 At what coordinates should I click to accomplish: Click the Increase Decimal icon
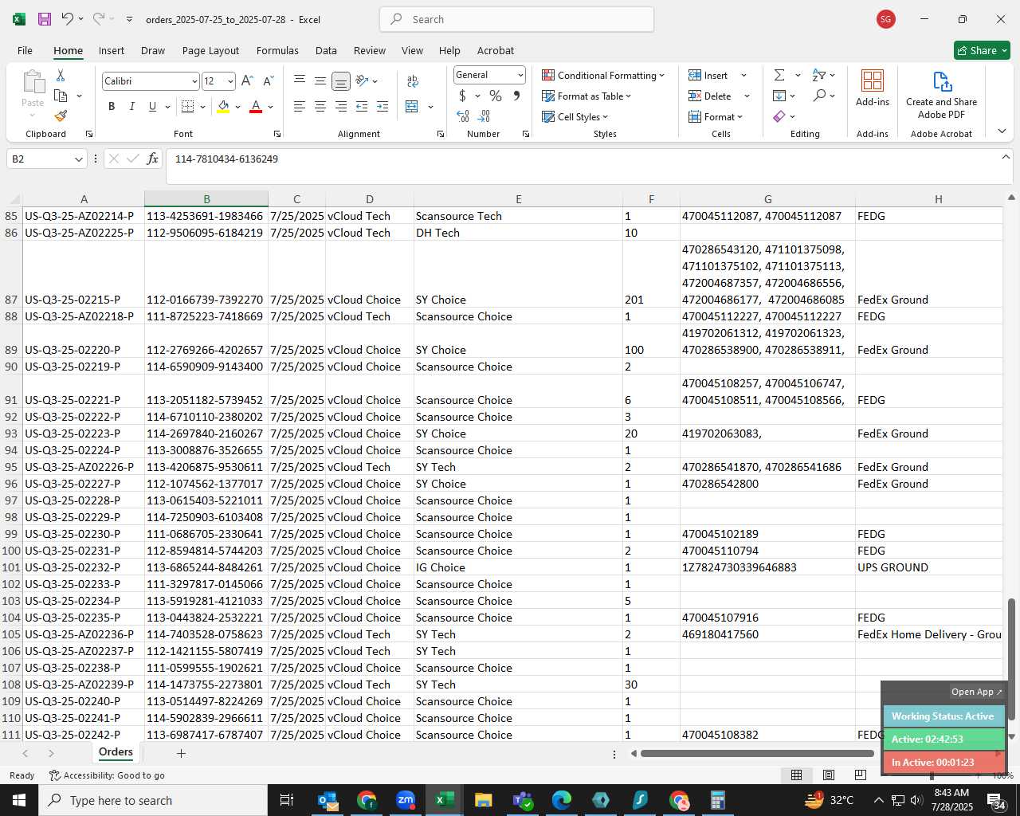click(463, 116)
